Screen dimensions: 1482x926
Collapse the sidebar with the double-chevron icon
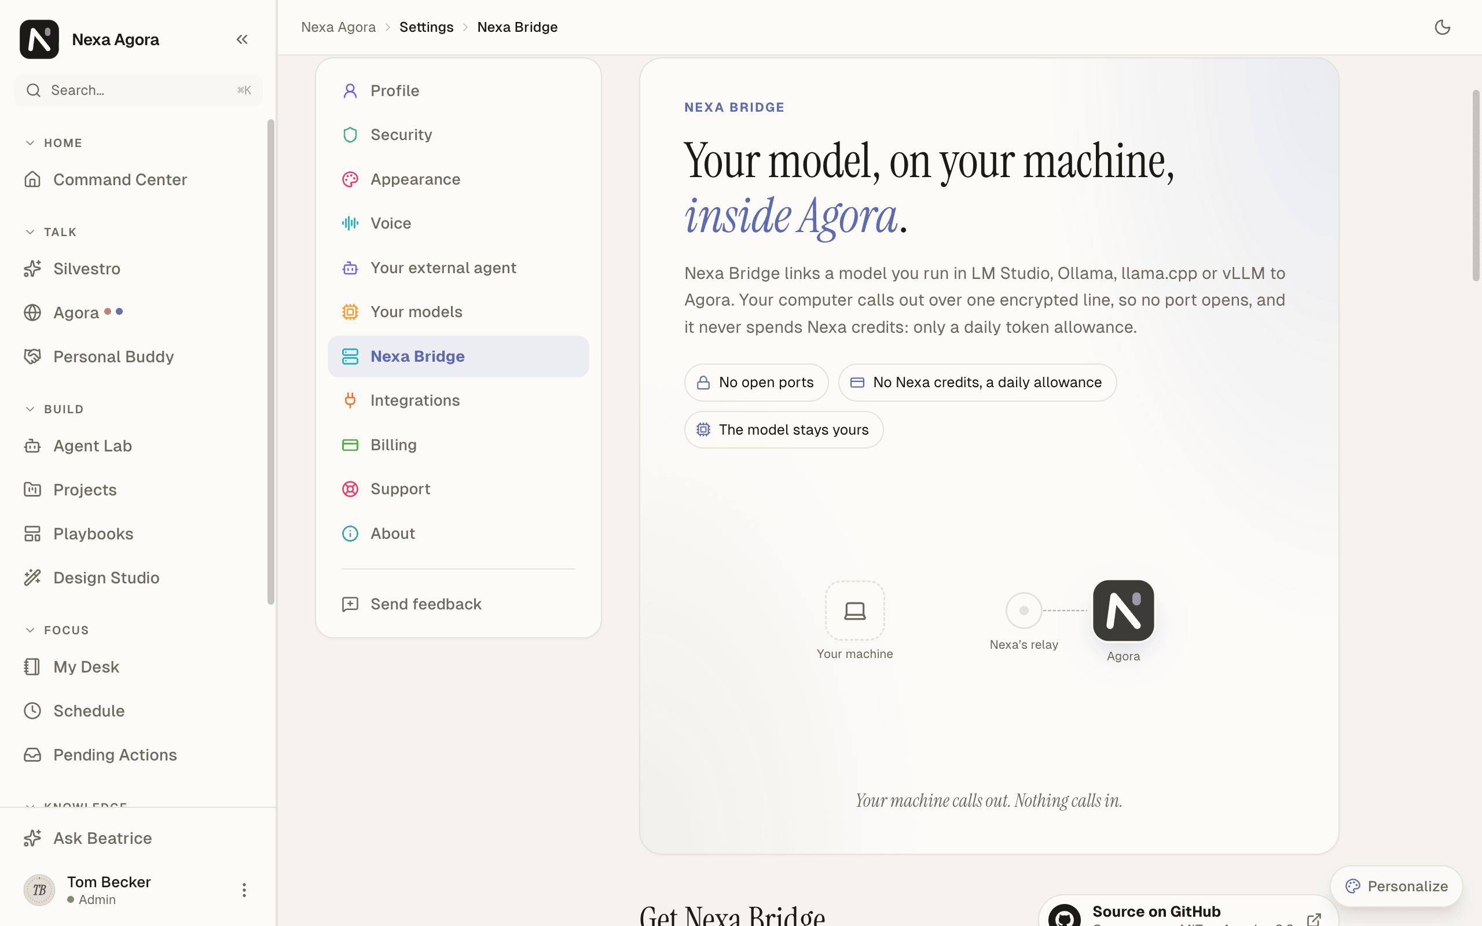(x=242, y=39)
